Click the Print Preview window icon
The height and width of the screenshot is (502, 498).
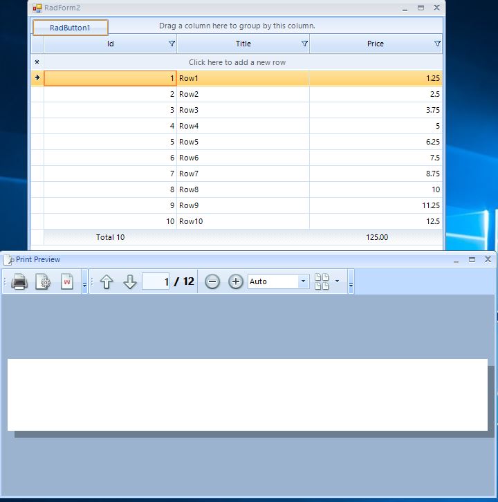[8, 260]
